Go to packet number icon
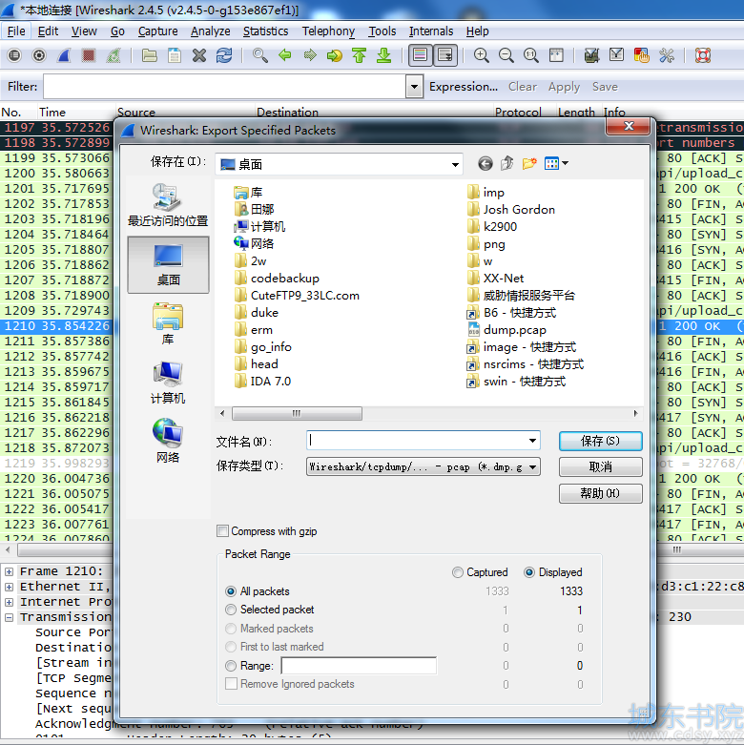Screen dimensions: 744x745 pos(335,55)
